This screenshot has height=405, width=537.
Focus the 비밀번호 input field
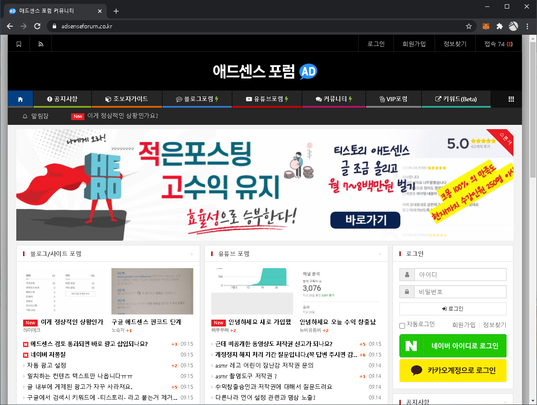(460, 292)
